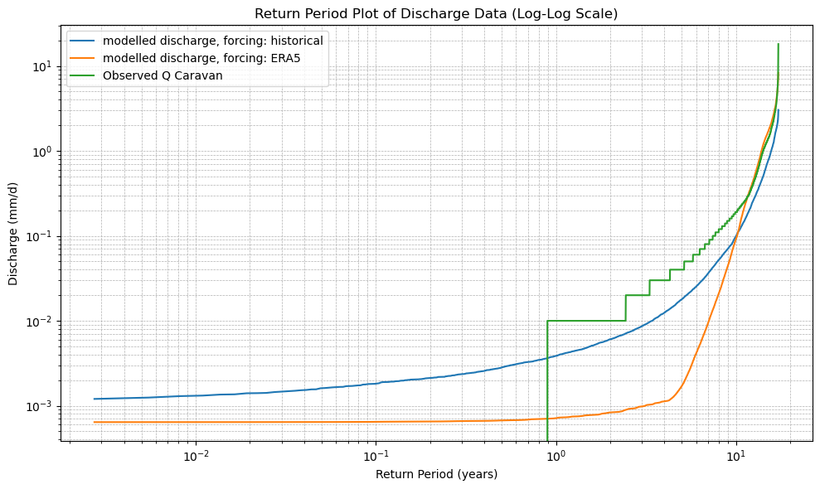Click the 'Discharge (mm/d)' y-axis label
Screen dimensions: 820x489
13,235
